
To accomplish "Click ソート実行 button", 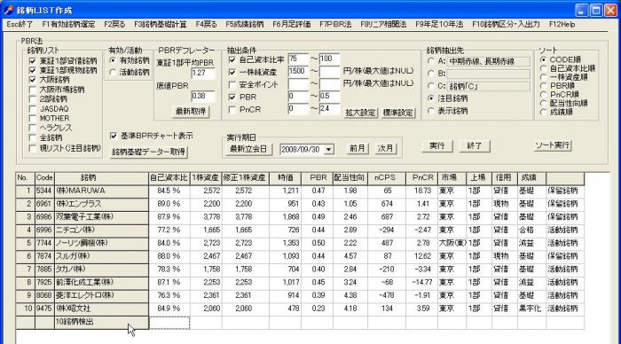I will (x=553, y=145).
